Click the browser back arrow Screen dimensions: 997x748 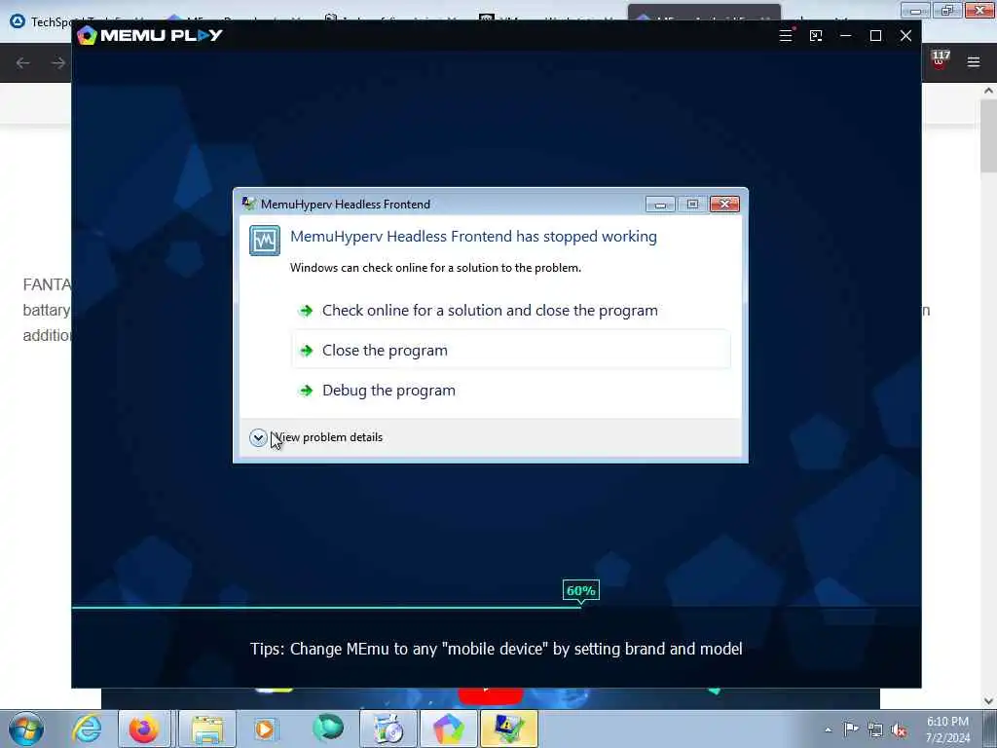[x=23, y=62]
